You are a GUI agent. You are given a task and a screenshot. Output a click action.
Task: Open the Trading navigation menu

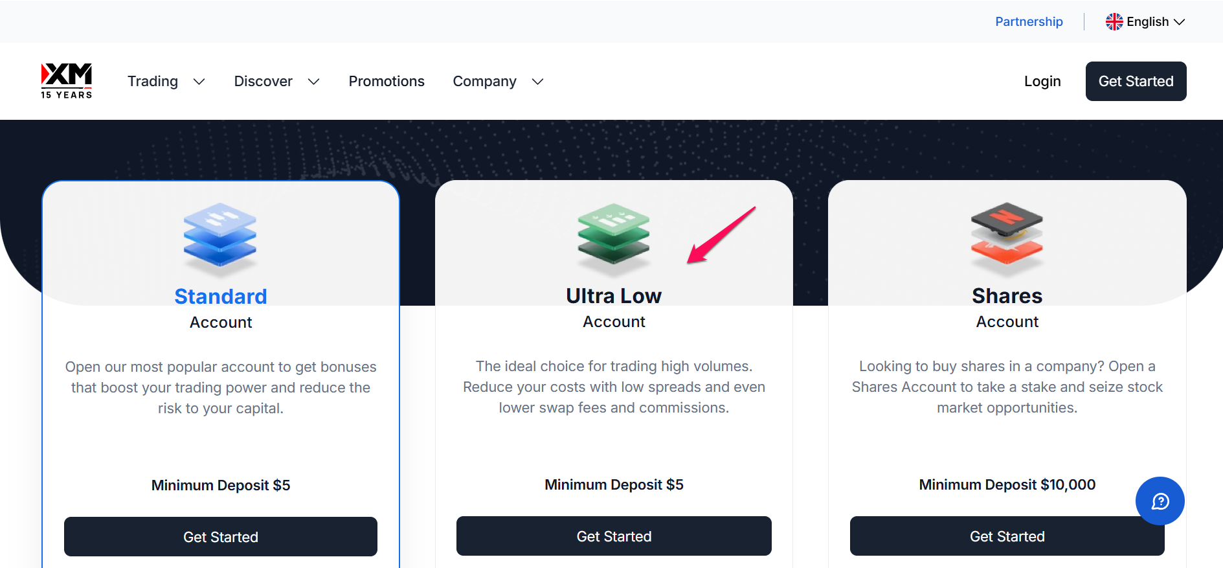click(x=153, y=81)
